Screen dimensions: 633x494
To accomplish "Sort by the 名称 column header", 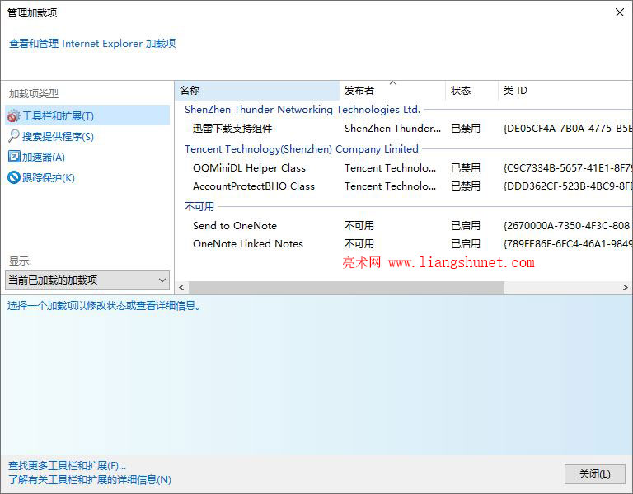I will point(257,91).
